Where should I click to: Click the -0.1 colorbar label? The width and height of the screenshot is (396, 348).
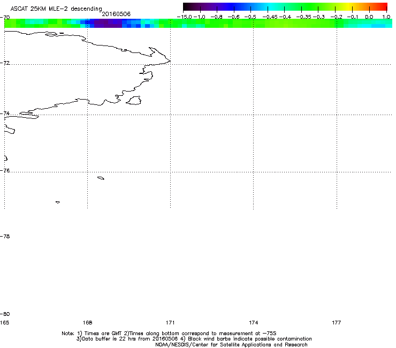(353, 17)
